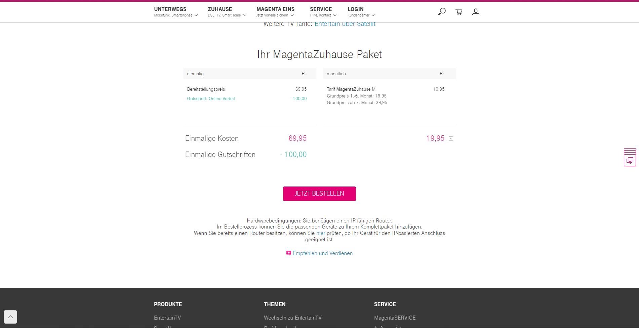639x328 pixels.
Task: Open the search magnifier icon
Action: point(442,12)
